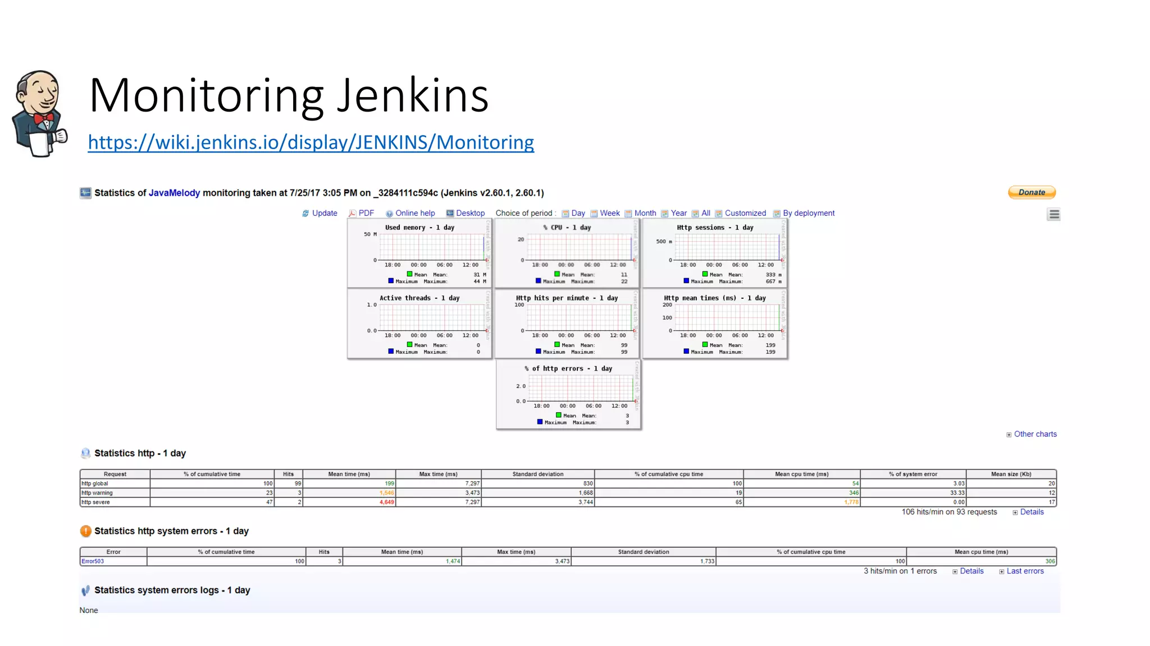This screenshot has height=646, width=1150.
Task: Click the icon beside By deployment
Action: pos(777,214)
